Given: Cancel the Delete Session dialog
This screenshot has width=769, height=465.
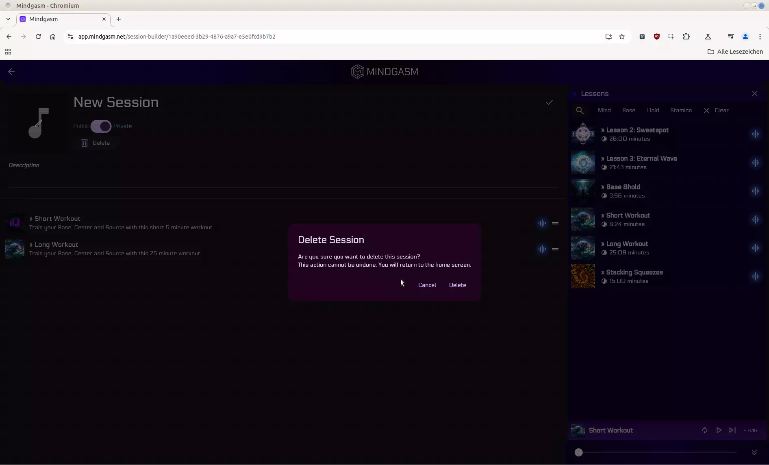Looking at the screenshot, I should point(427,285).
